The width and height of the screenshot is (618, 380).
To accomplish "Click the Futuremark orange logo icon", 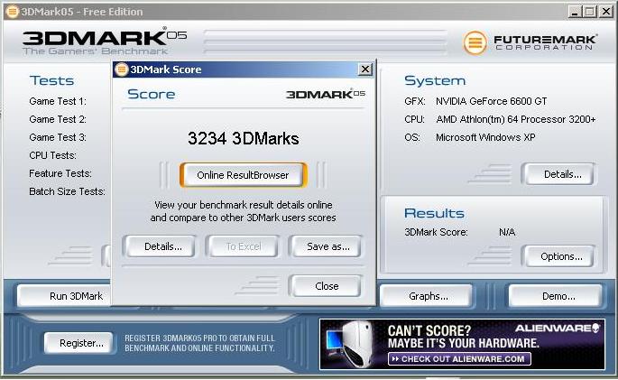I will click(475, 42).
